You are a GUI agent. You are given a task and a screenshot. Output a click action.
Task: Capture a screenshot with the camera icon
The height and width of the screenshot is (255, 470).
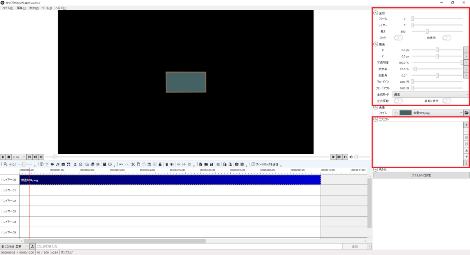point(237,164)
